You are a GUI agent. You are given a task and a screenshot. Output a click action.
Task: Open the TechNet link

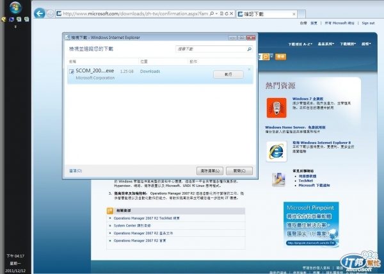click(x=306, y=181)
